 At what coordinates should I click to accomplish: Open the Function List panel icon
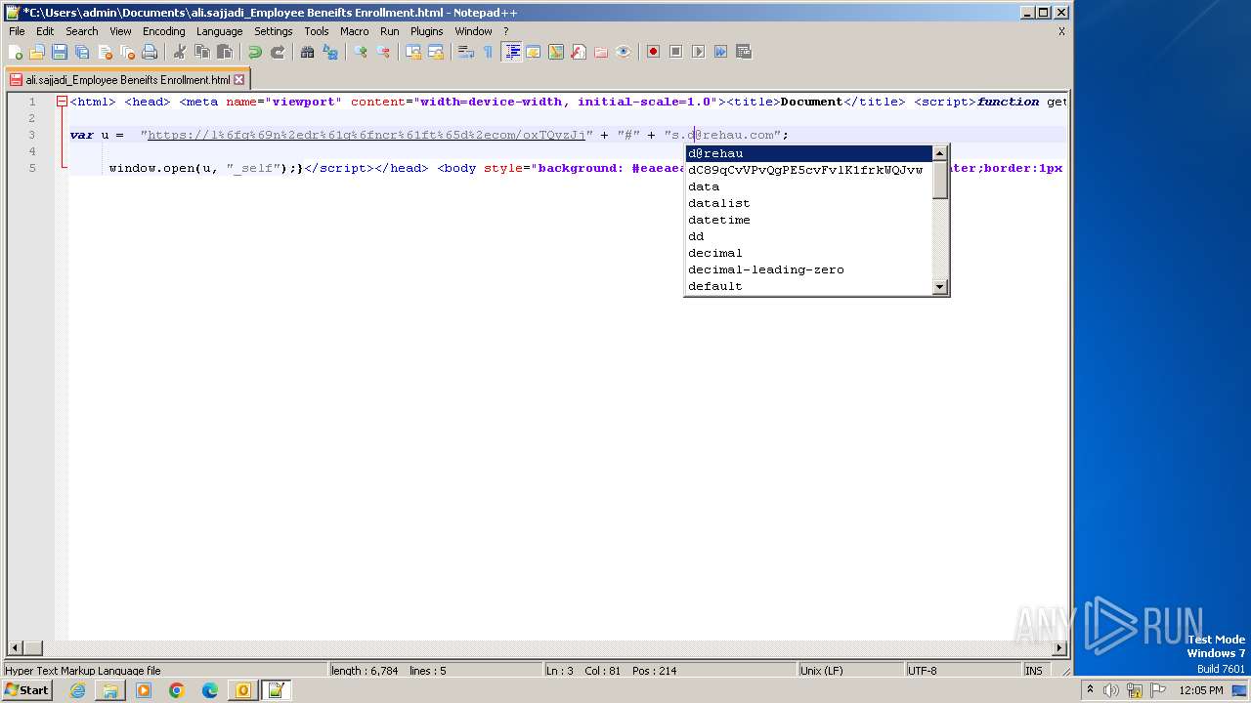(x=578, y=52)
